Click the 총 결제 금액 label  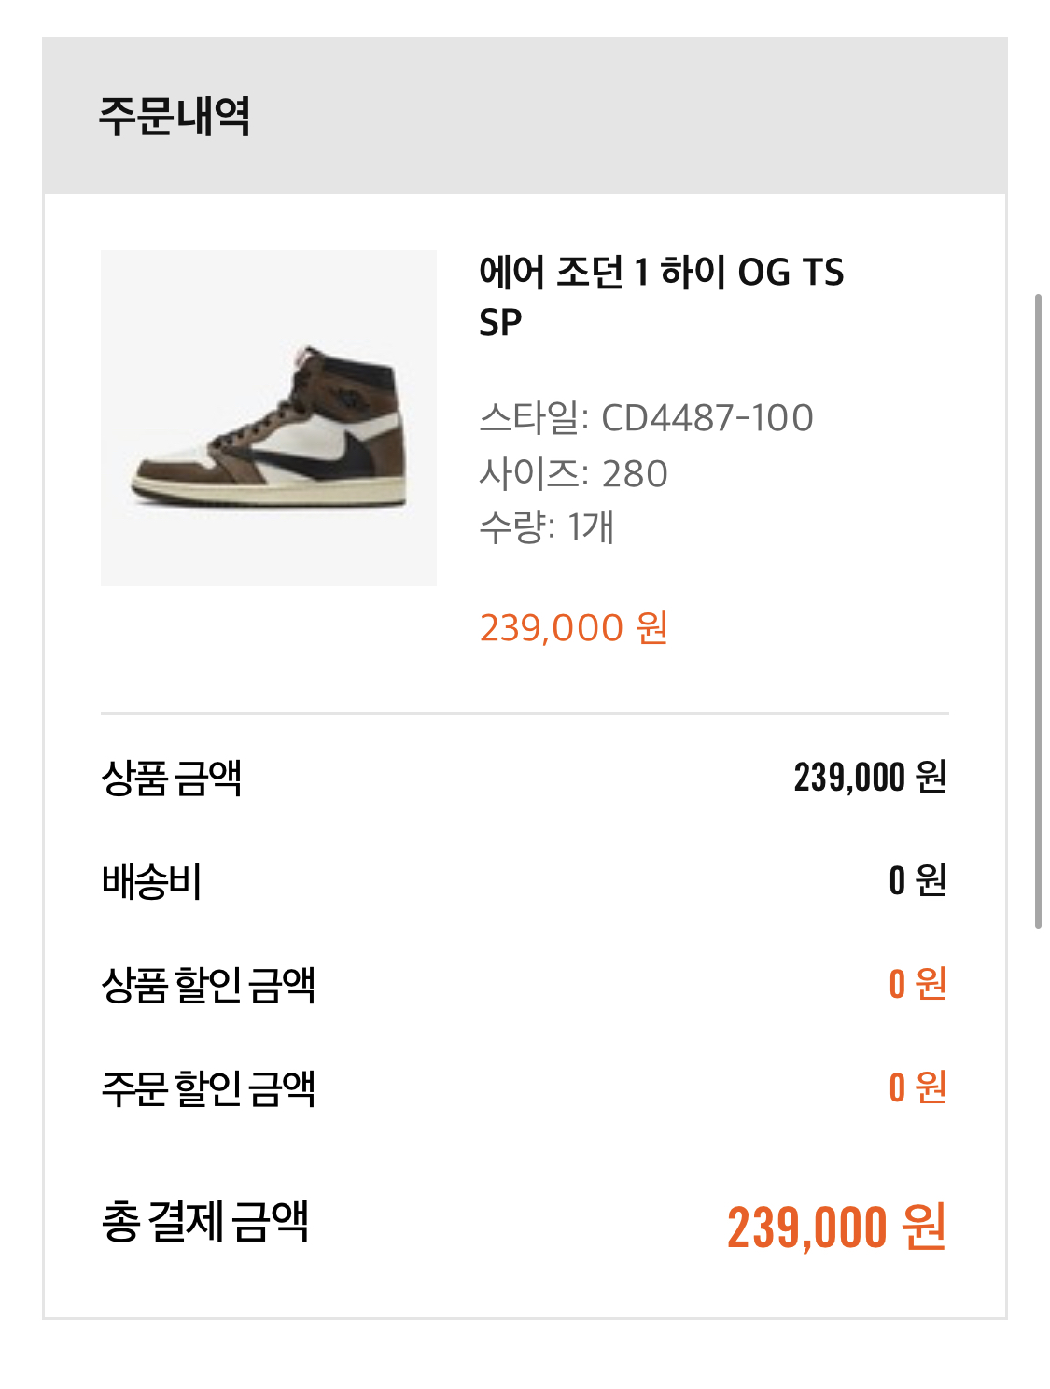tap(204, 1222)
